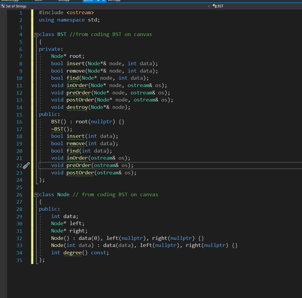
Task: Open the Set.cpp tab
Action: pos(64,1)
